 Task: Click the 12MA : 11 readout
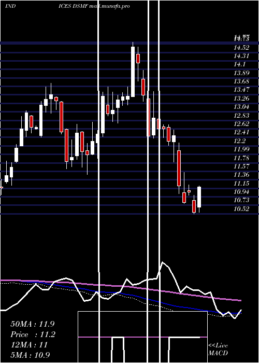[x=29, y=345]
